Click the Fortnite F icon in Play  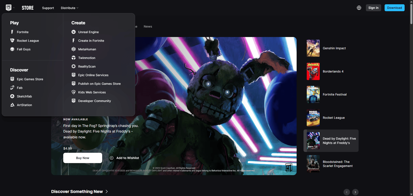click(12, 32)
